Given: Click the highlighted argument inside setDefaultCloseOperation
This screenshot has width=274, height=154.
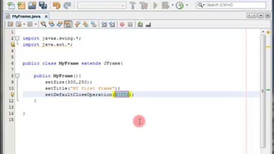Looking at the screenshot, I should pos(122,95).
